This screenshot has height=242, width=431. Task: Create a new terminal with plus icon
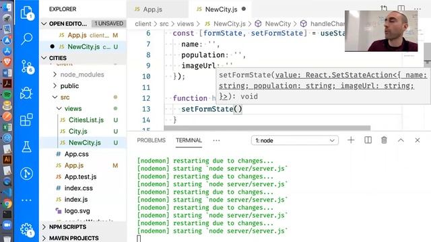pos(351,140)
